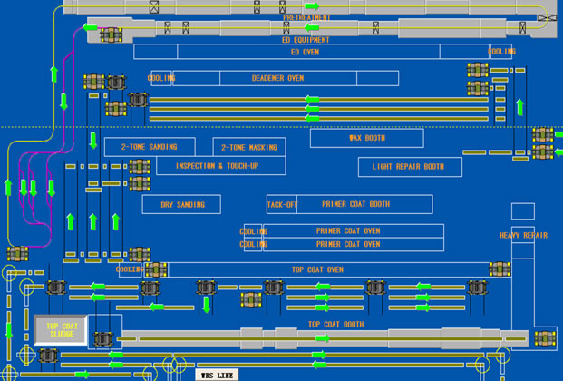Click the top car carrier below ED Oven cooling
563x381 pixels.
[x=477, y=71]
